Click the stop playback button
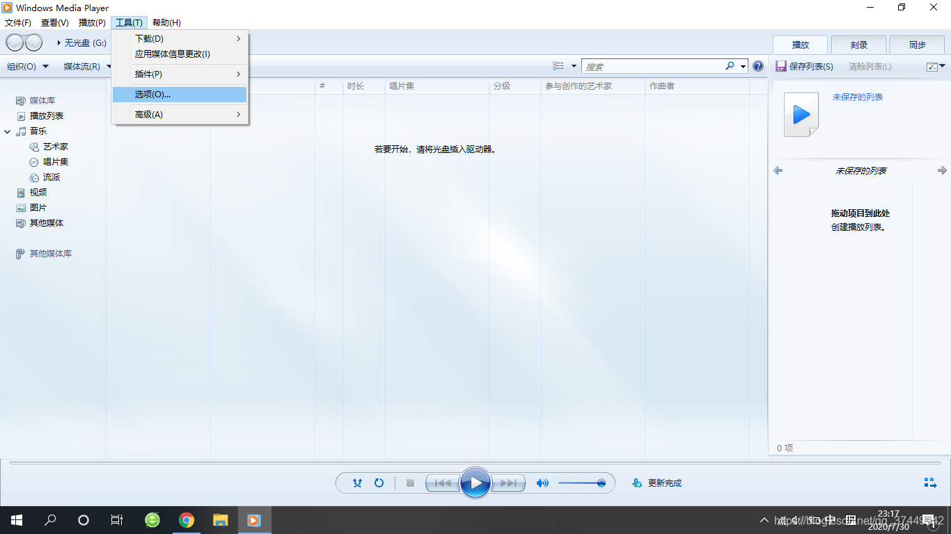The image size is (951, 534). (x=410, y=483)
